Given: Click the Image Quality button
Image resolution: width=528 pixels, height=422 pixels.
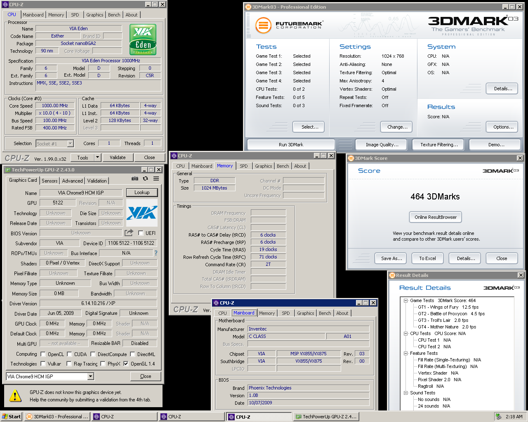Looking at the screenshot, I should click(x=382, y=145).
